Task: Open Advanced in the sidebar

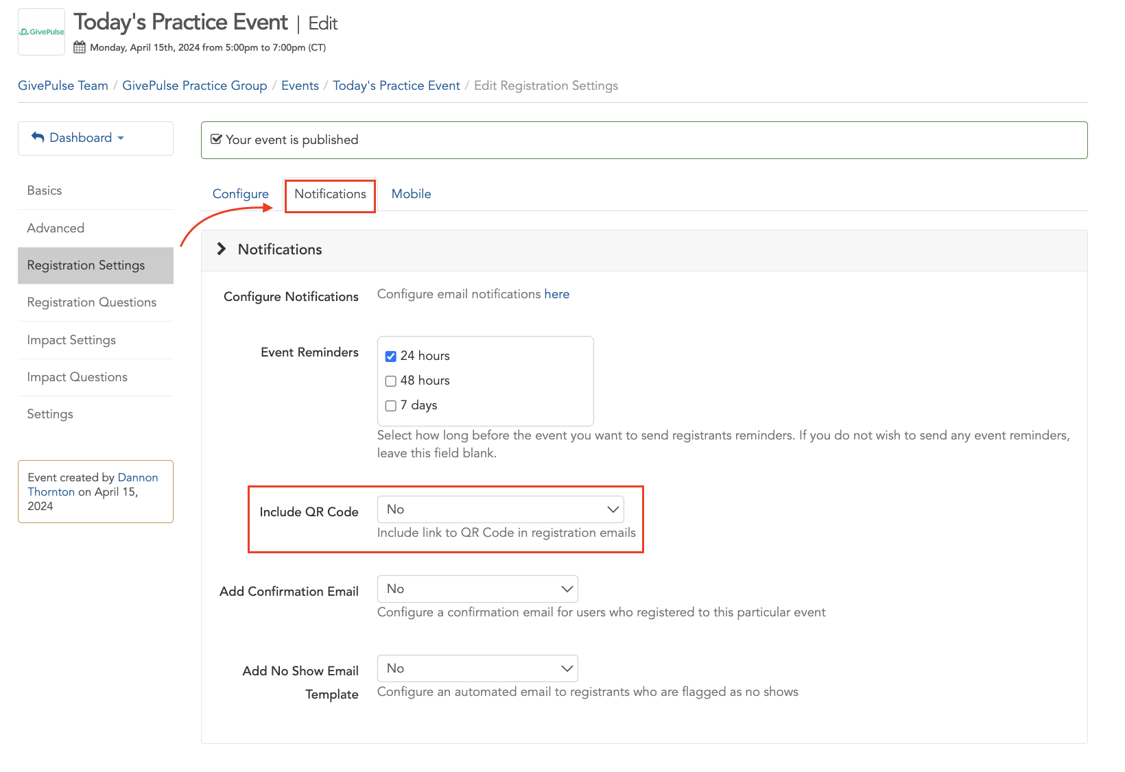Action: coord(95,228)
